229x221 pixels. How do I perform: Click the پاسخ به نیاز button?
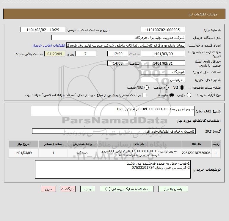173,189
